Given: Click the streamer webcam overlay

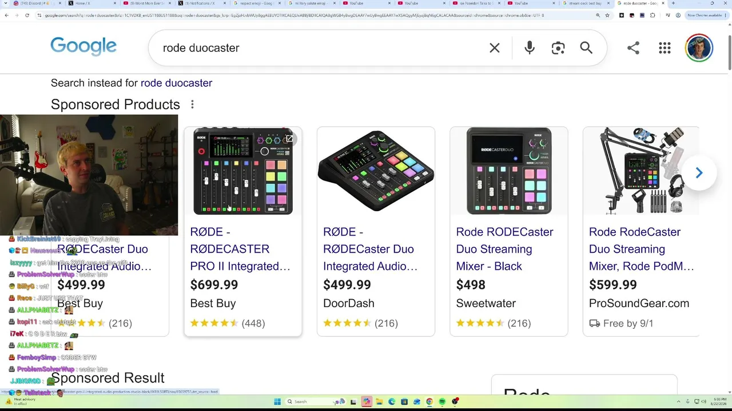Looking at the screenshot, I should pyautogui.click(x=89, y=175).
